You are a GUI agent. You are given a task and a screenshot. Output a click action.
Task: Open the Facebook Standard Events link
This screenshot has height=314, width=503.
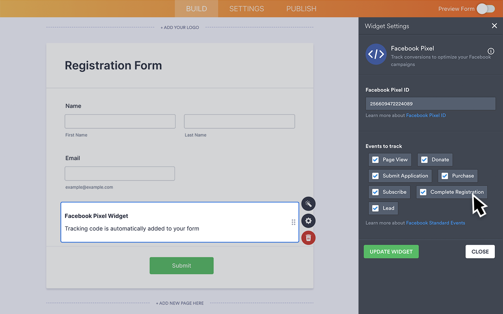(x=435, y=223)
